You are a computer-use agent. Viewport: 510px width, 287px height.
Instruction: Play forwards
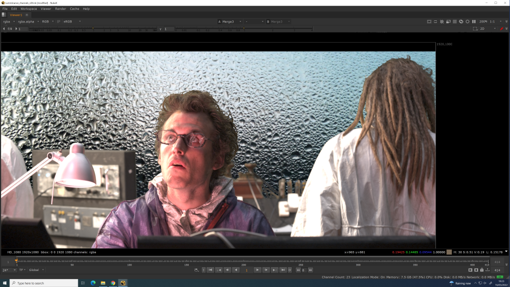[x=257, y=270]
